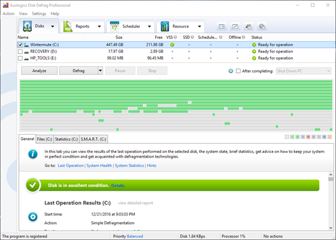Open the View menu
Screen dimensions: 336x240
23,13
